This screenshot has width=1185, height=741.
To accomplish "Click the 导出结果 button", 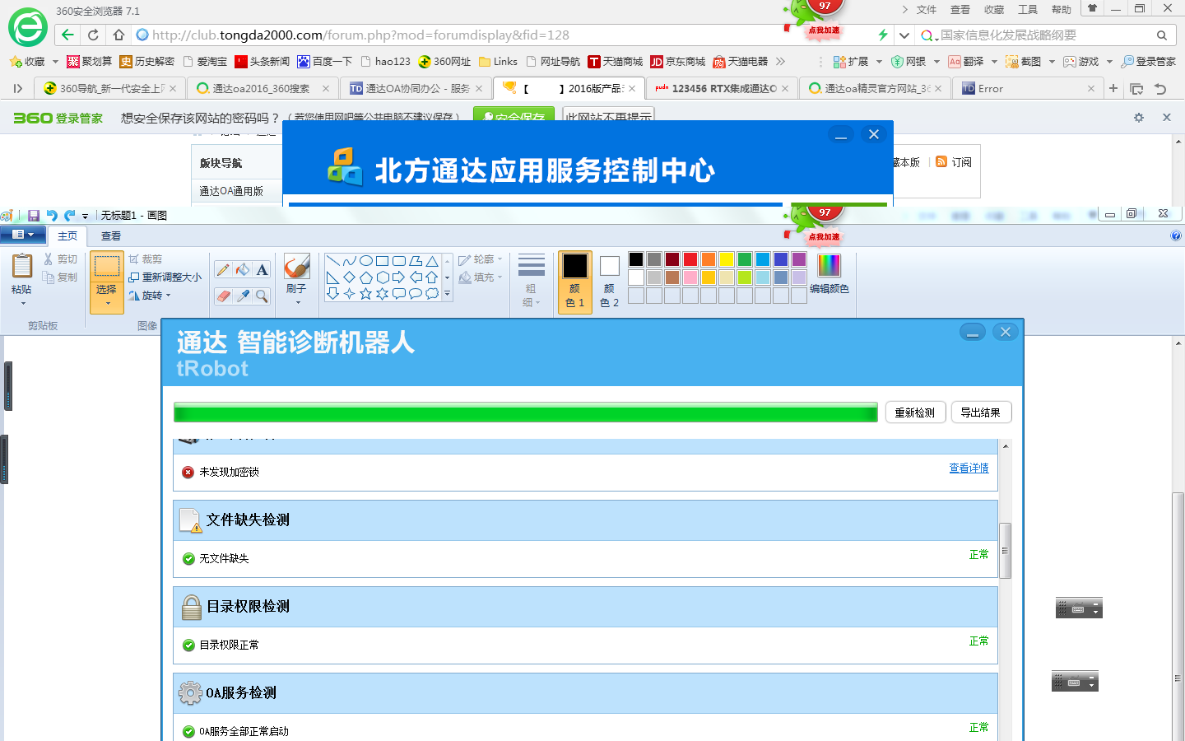I will 980,412.
